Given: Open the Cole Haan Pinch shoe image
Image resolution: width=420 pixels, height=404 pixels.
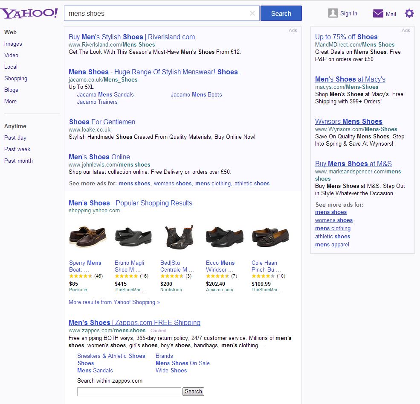Looking at the screenshot, I should 270,237.
